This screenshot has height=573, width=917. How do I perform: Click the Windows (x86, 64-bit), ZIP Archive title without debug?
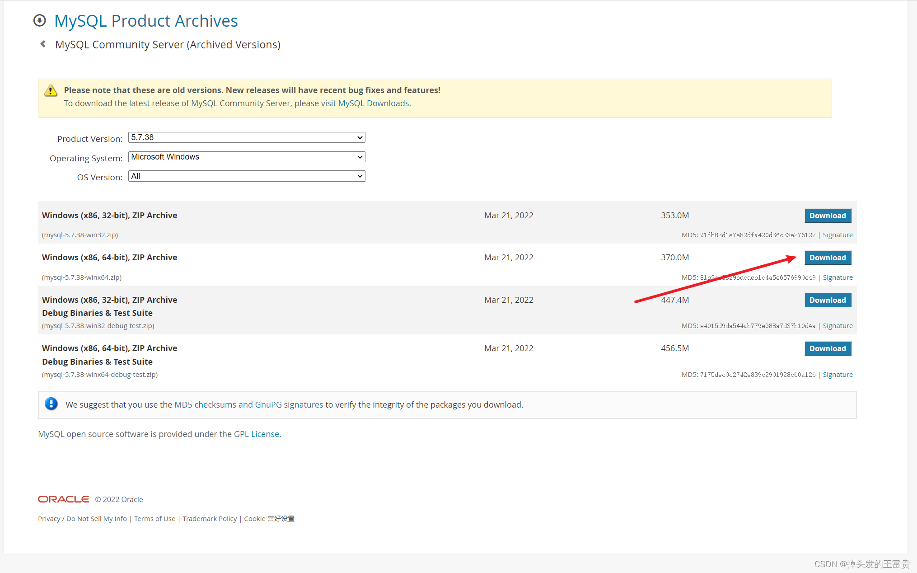coord(109,258)
